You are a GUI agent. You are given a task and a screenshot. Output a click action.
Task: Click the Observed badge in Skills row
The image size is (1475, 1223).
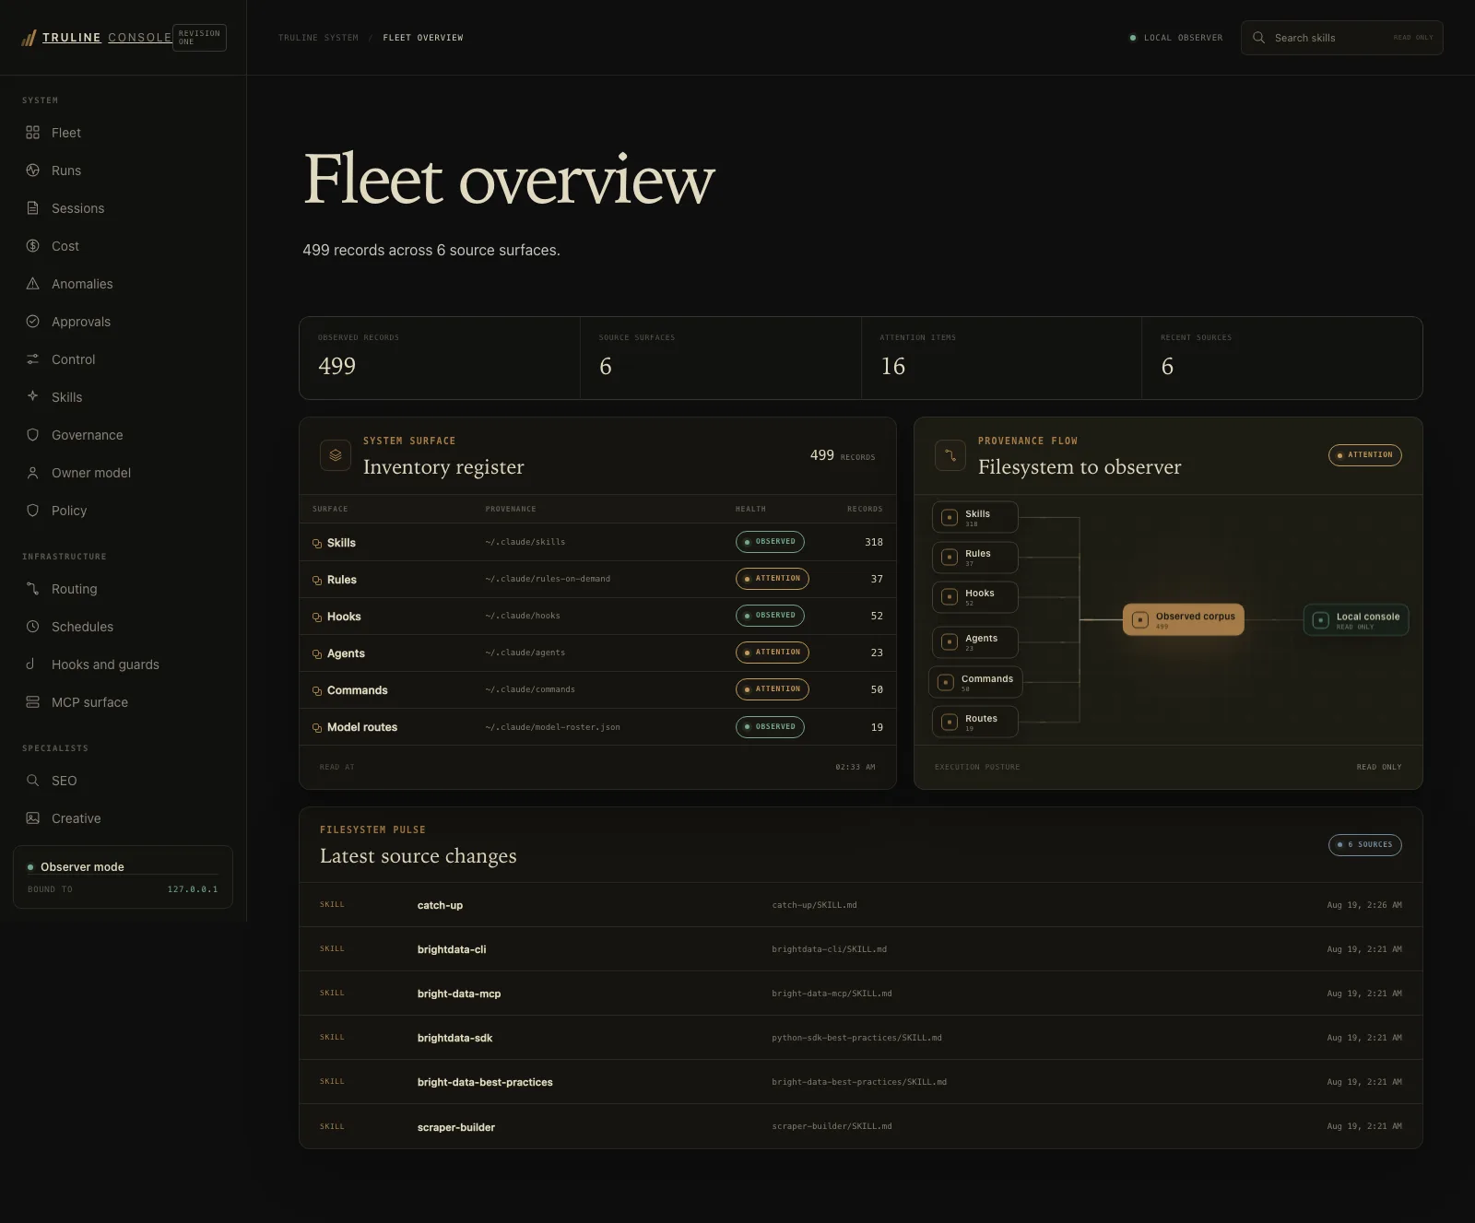(x=770, y=542)
